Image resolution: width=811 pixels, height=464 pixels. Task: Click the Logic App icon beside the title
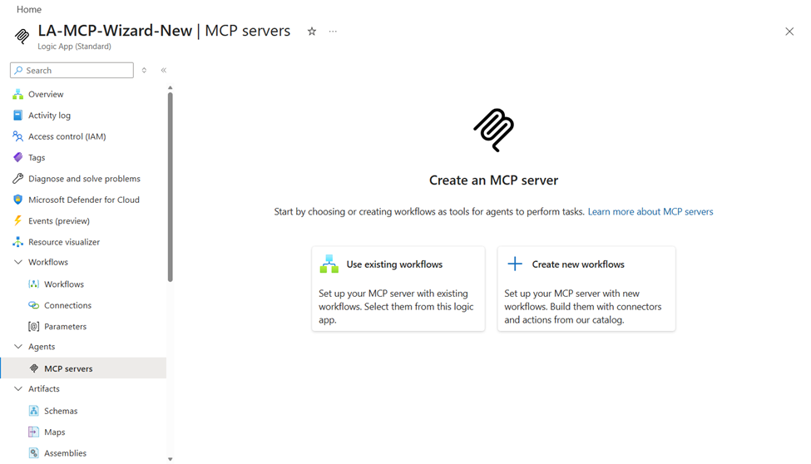pos(22,37)
